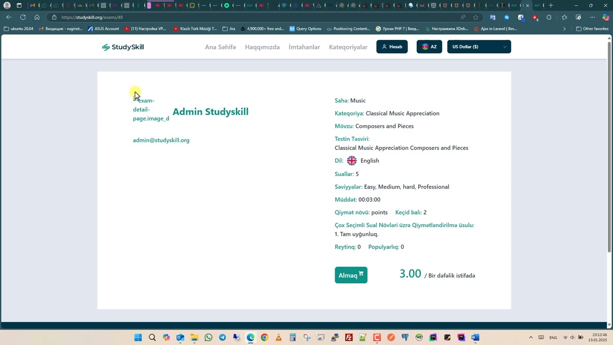Click the English flag icon
The image size is (613, 345).
point(352,161)
